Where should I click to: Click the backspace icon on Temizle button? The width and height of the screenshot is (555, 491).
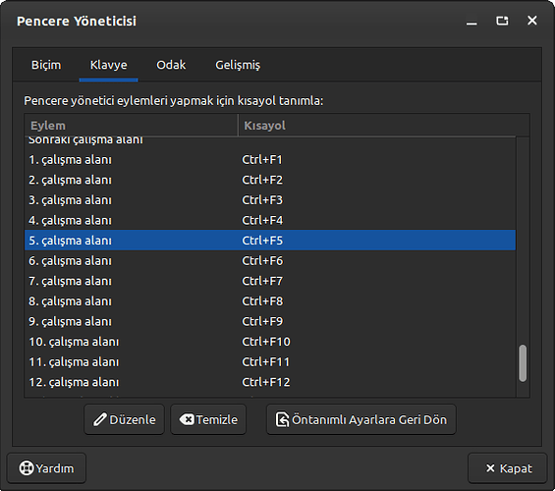point(187,419)
